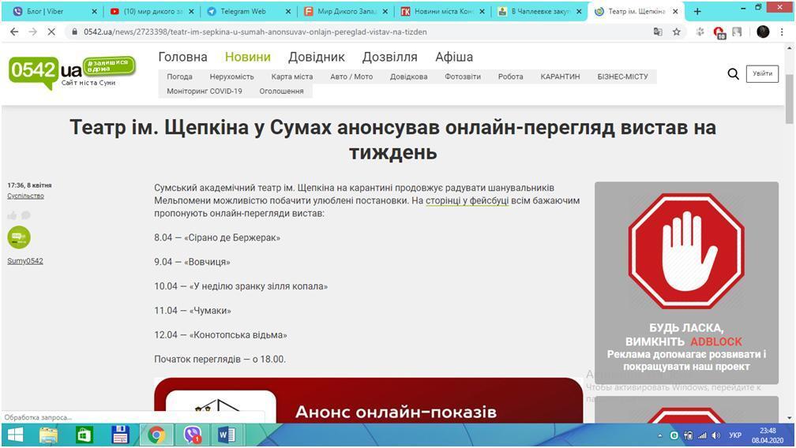The height and width of the screenshot is (448, 796).
Task: Open the сторінці у фейсбуці link
Action: point(467,200)
